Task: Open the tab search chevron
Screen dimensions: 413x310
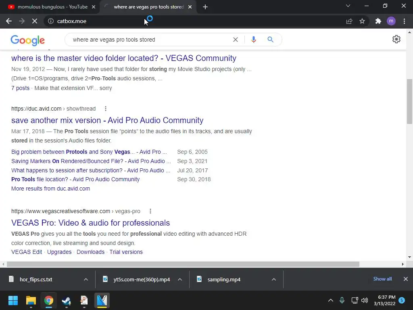Action: click(348, 6)
